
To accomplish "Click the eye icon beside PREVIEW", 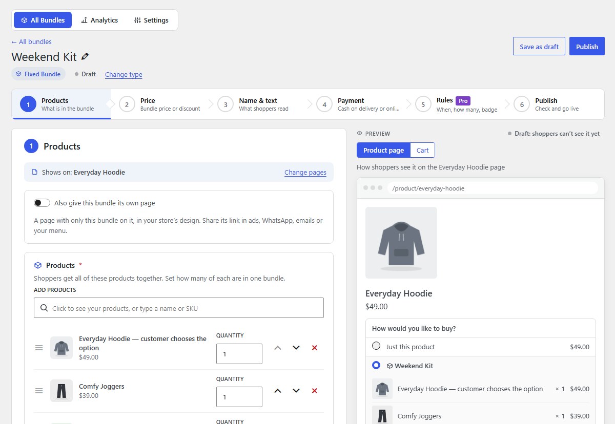I will (360, 134).
